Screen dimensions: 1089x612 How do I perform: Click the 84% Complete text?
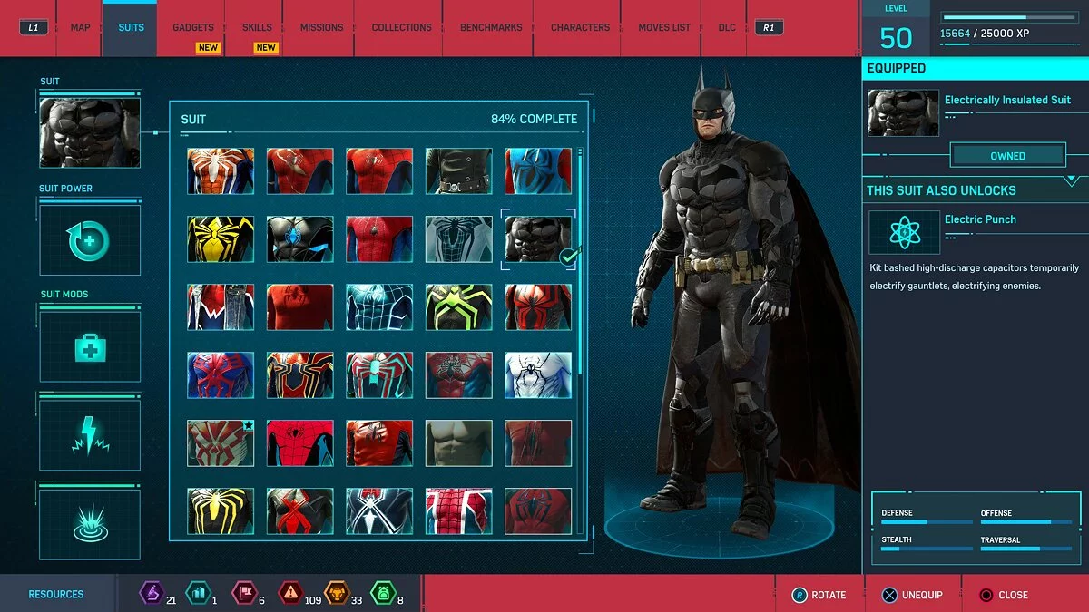tap(534, 119)
